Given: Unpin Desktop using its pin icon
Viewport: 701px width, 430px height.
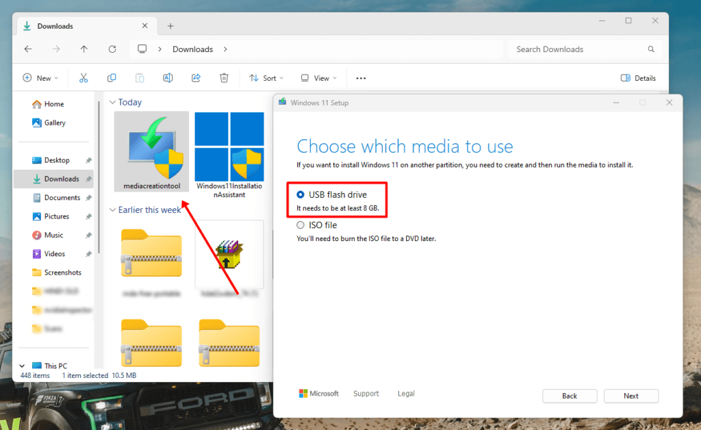Looking at the screenshot, I should point(88,160).
